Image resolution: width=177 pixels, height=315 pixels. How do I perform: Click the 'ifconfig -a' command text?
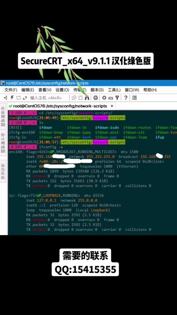(x=51, y=147)
